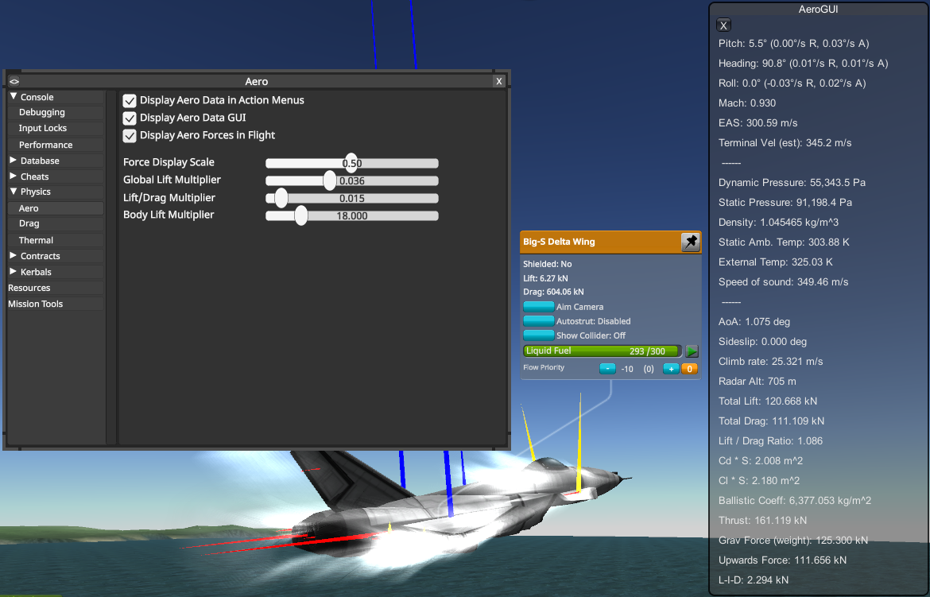
Task: Click the Force Display Scale slider handle
Action: 351,163
